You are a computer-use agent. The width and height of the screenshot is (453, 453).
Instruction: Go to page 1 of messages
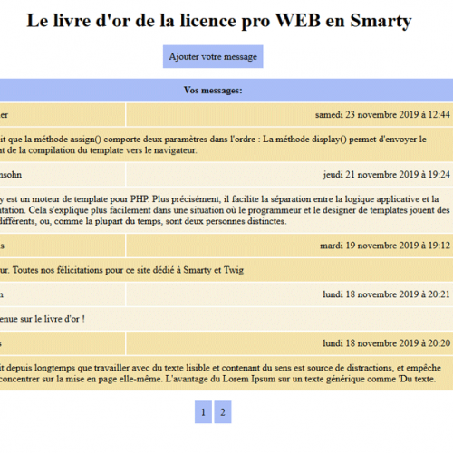pyautogui.click(x=203, y=412)
